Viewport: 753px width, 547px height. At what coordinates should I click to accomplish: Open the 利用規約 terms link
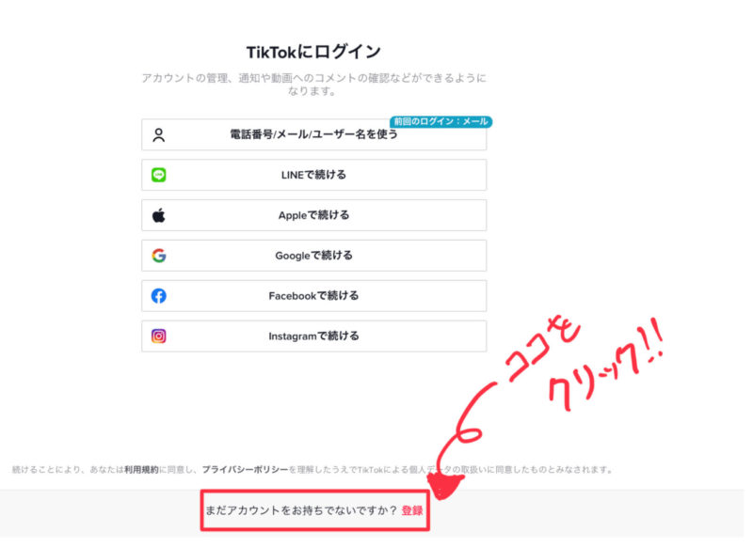140,468
